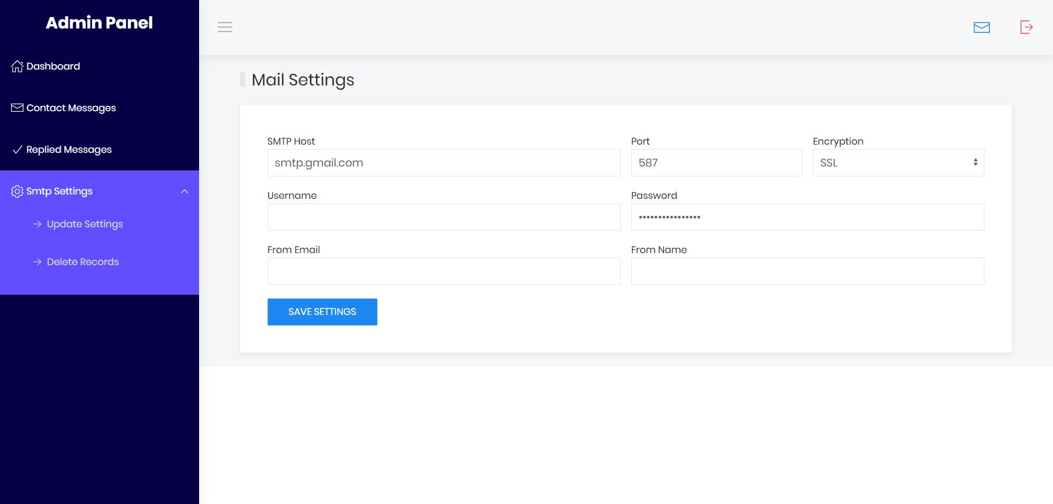Open the mail envelope icon in header
The image size is (1053, 504).
click(981, 27)
